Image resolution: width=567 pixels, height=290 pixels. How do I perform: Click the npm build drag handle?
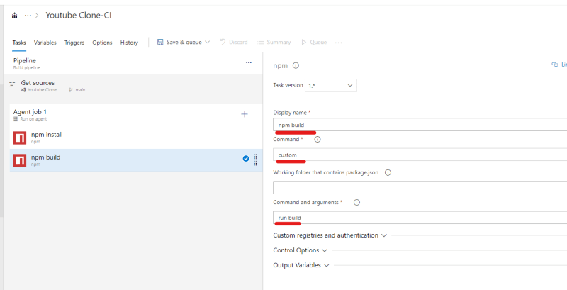pyautogui.click(x=255, y=160)
